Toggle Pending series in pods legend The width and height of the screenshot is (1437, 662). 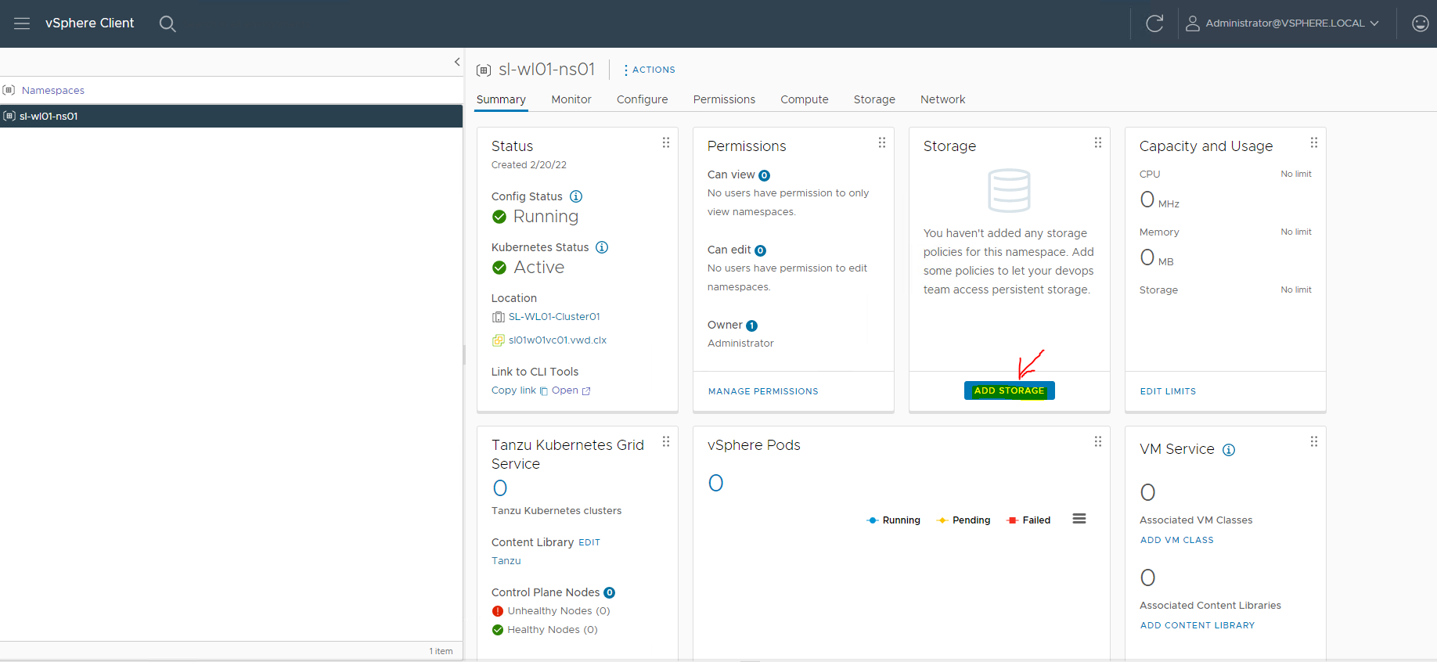[963, 520]
